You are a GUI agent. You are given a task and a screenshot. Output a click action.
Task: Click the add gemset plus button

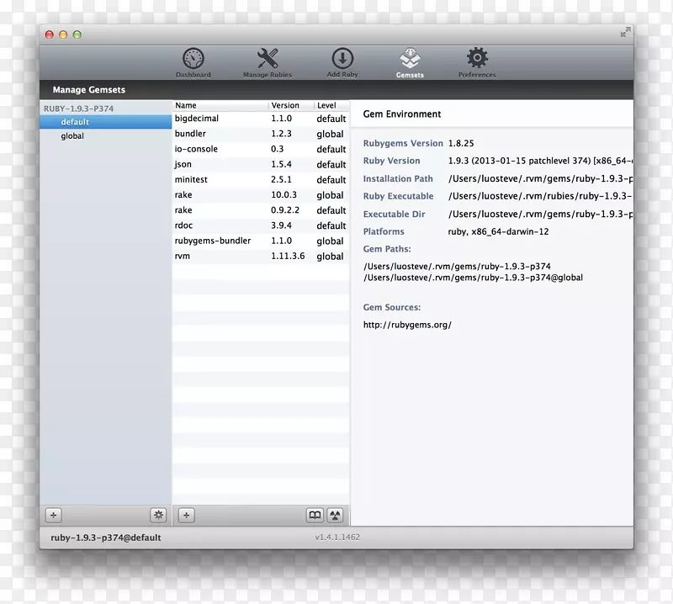coord(53,515)
